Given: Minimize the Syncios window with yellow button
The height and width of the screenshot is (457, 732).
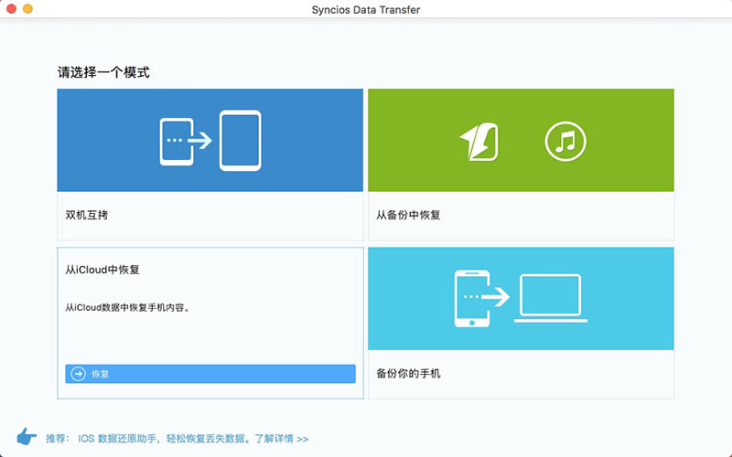Looking at the screenshot, I should [28, 9].
